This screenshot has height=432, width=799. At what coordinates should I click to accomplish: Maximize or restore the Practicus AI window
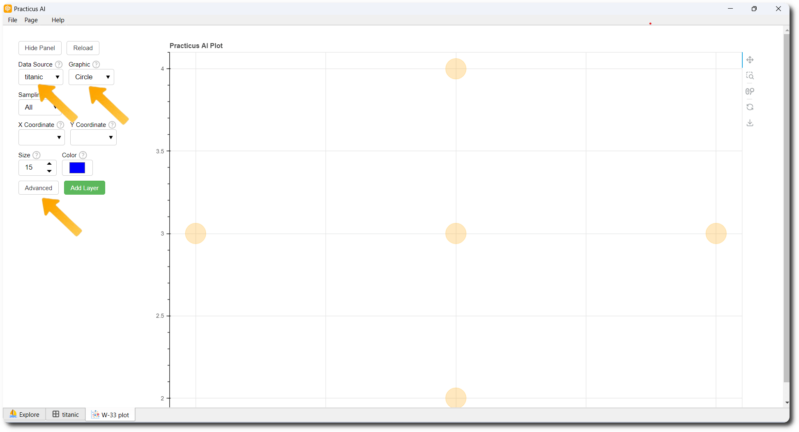(754, 9)
